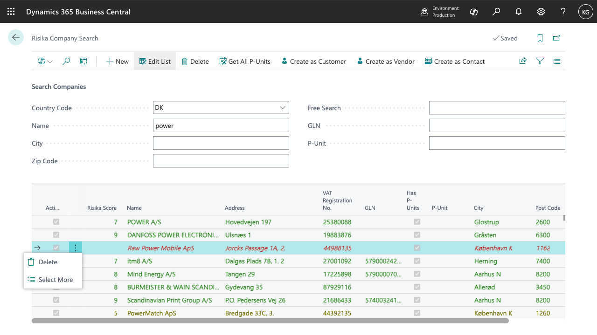Sort by Risika Score column header
This screenshot has height=335, width=597.
[102, 208]
